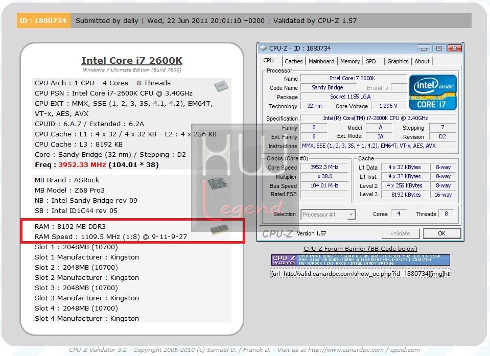
Task: Click the Specification field i7-2600K CPU @ 3.40GHz
Action: click(x=378, y=118)
